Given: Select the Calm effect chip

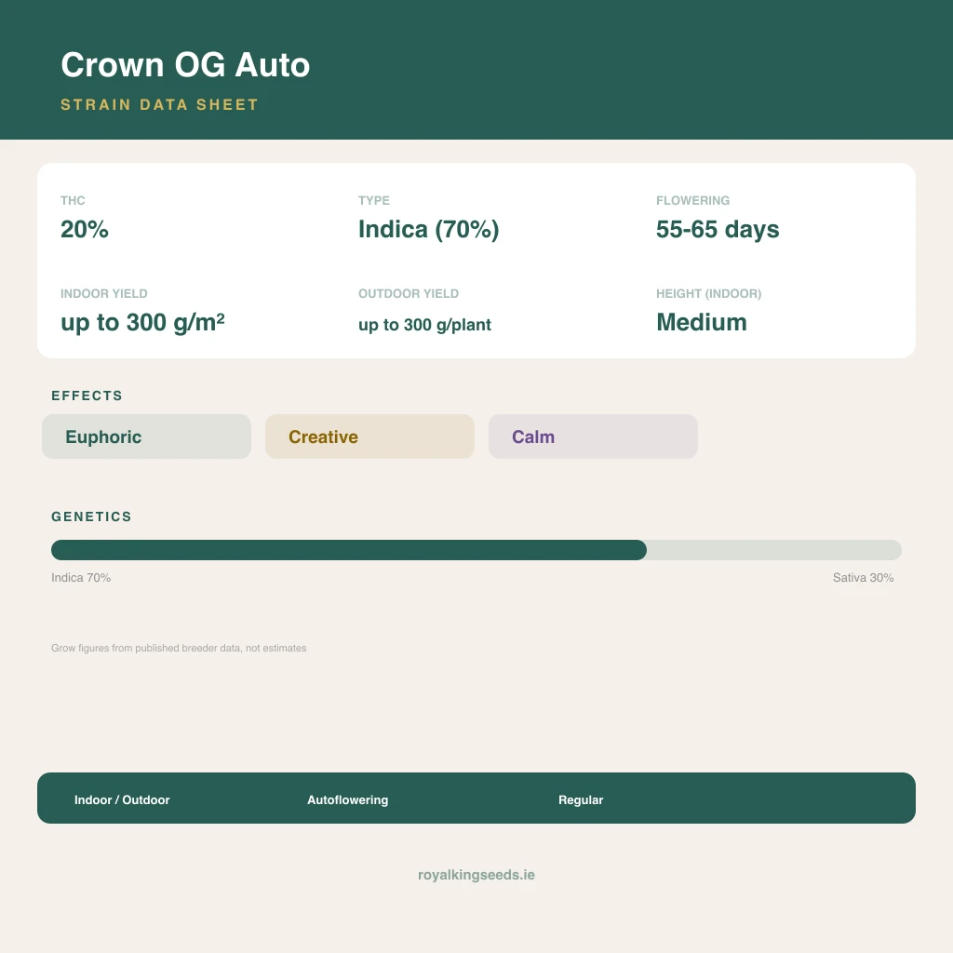Looking at the screenshot, I should (593, 436).
